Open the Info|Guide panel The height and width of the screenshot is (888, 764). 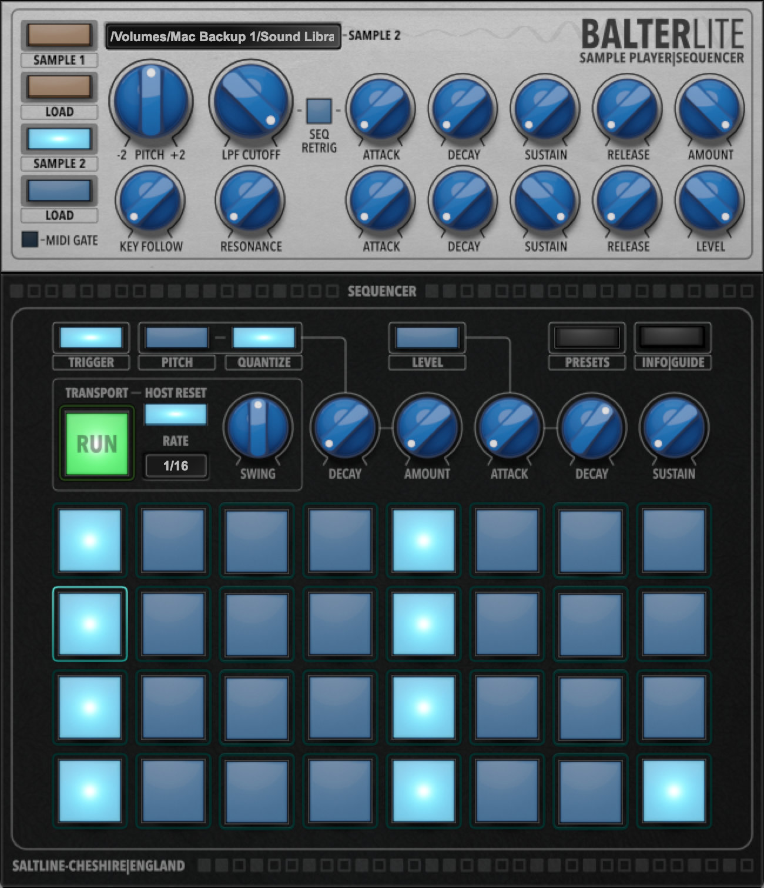[672, 338]
